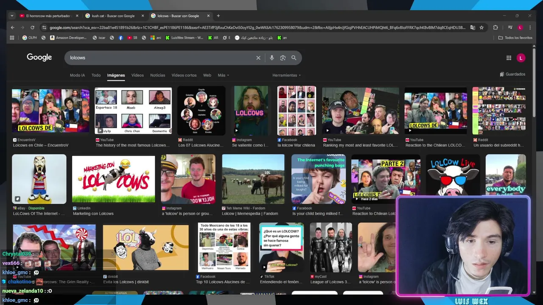Open 'Un usuario del subreddit' Reddit image

(x=499, y=111)
